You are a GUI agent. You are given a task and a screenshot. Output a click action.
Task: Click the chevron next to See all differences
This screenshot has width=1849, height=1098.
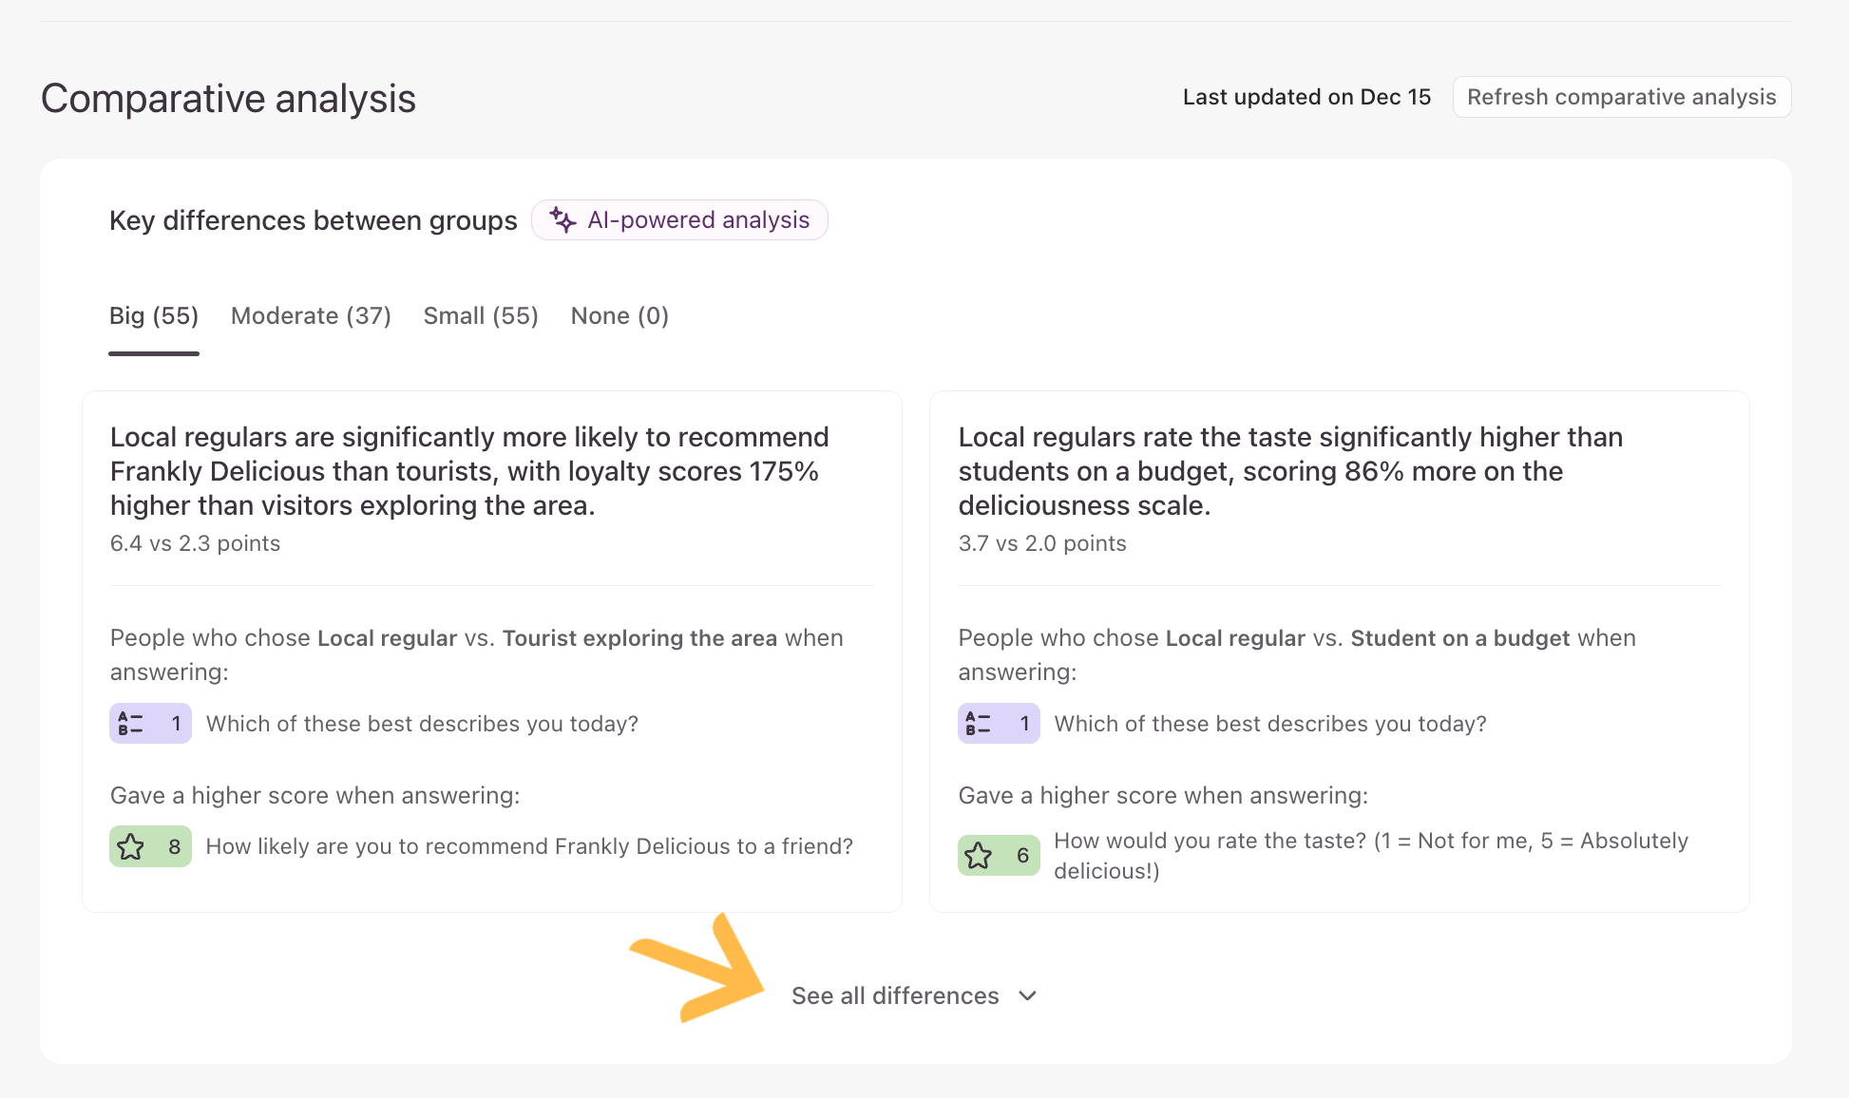(1027, 995)
